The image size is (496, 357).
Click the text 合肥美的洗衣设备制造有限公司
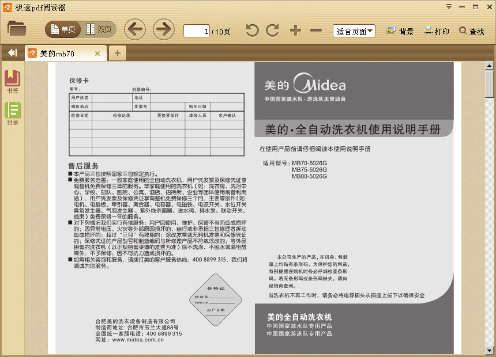tap(136, 321)
